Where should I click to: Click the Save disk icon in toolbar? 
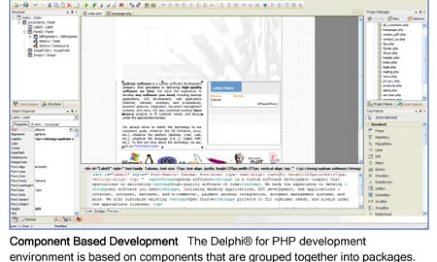(x=26, y=5)
